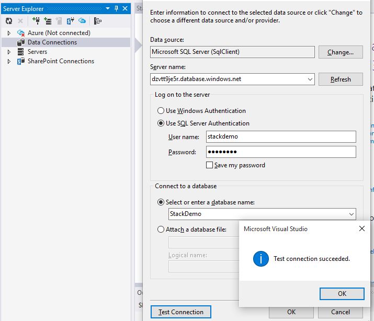Click the Servers rack icon

(21, 52)
